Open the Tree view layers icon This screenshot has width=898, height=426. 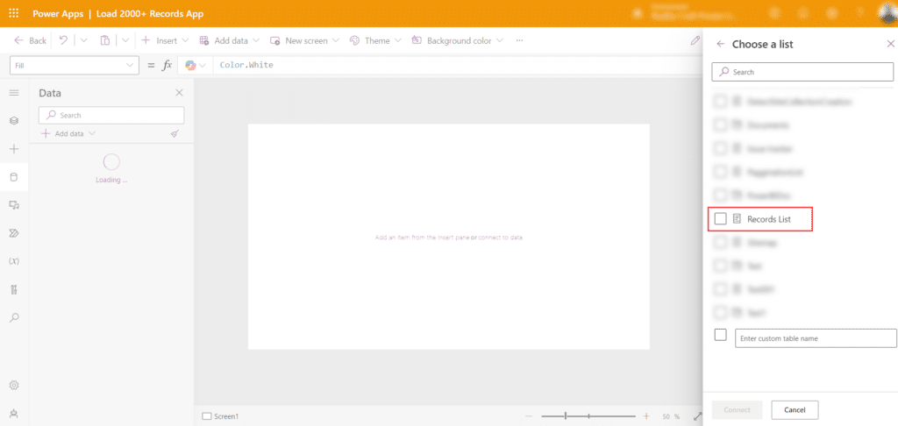[x=13, y=120]
